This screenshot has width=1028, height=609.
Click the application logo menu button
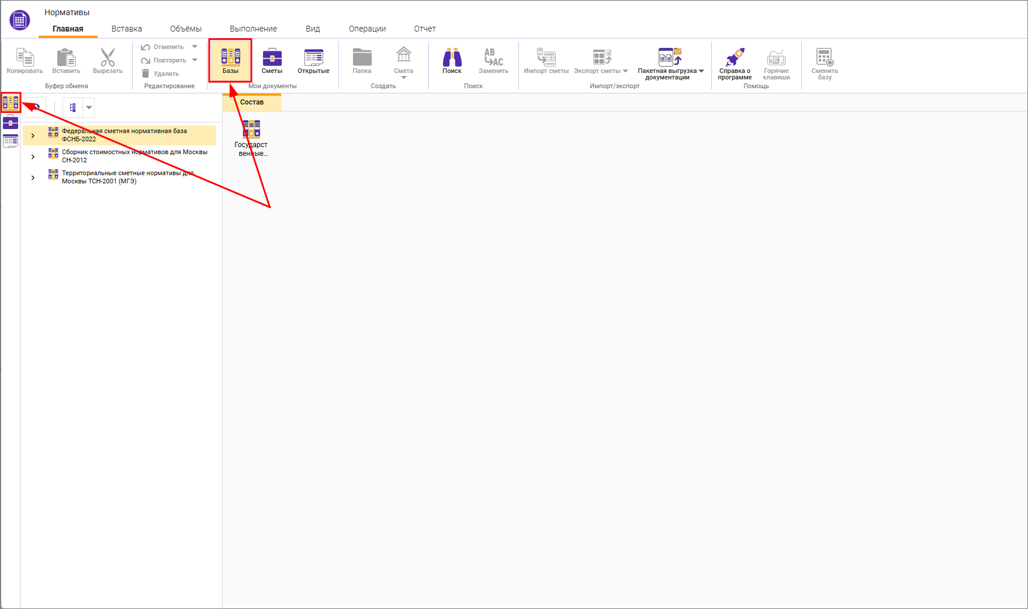point(19,20)
